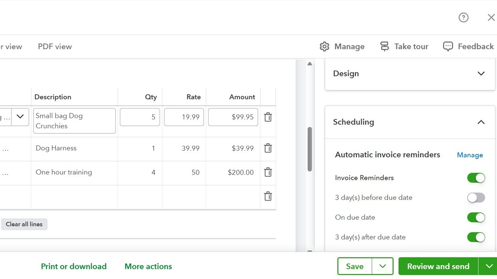The height and width of the screenshot is (279, 497).
Task: Disable On due date reminder
Action: (476, 217)
